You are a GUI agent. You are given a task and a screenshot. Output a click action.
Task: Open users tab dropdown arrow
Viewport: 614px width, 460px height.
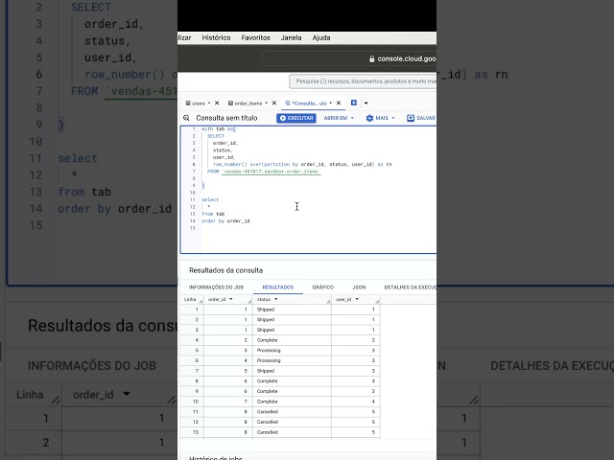point(209,103)
